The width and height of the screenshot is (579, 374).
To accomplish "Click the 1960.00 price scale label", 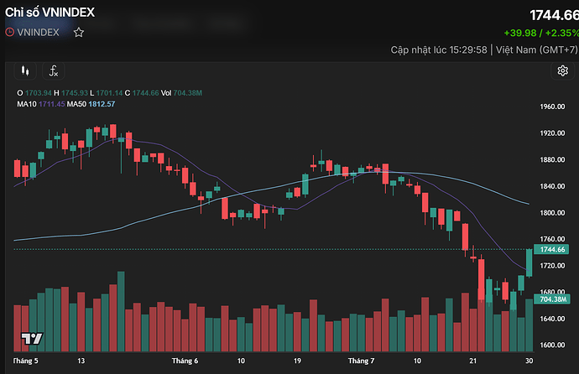I will [x=552, y=106].
